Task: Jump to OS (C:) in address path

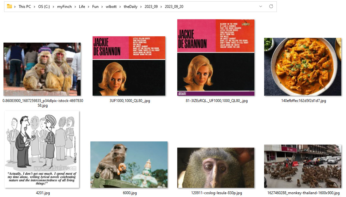Action: click(46, 7)
